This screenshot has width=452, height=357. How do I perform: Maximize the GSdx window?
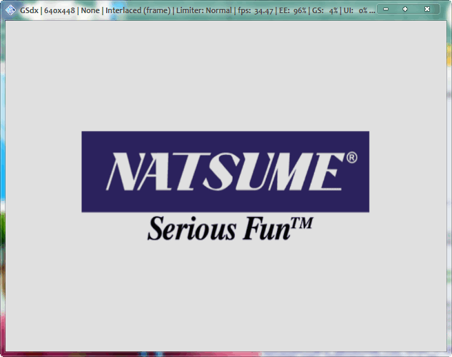coord(405,9)
